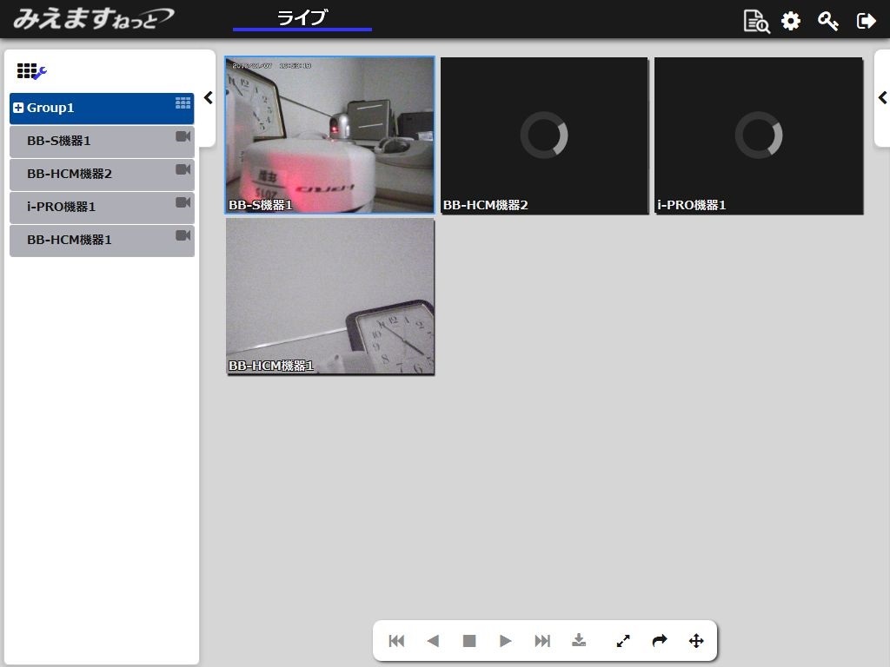Expand Group1 with the plus icon
Viewport: 890px width, 667px height.
click(x=18, y=109)
